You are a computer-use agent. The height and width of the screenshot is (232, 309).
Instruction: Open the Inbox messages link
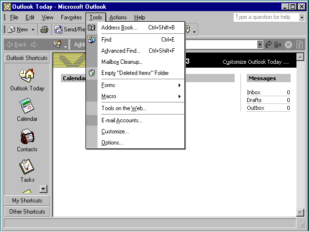pos(253,92)
